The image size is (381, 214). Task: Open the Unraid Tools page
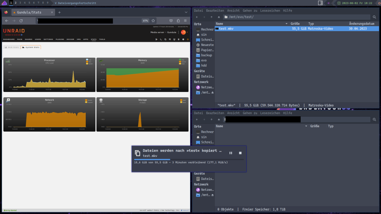pos(102,39)
